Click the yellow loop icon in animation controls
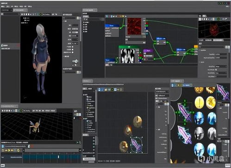Image resolution: width=231 pixels, height=168 pixels. pos(18,150)
